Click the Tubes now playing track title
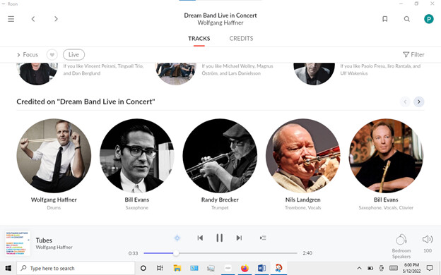The height and width of the screenshot is (275, 441). coord(44,240)
